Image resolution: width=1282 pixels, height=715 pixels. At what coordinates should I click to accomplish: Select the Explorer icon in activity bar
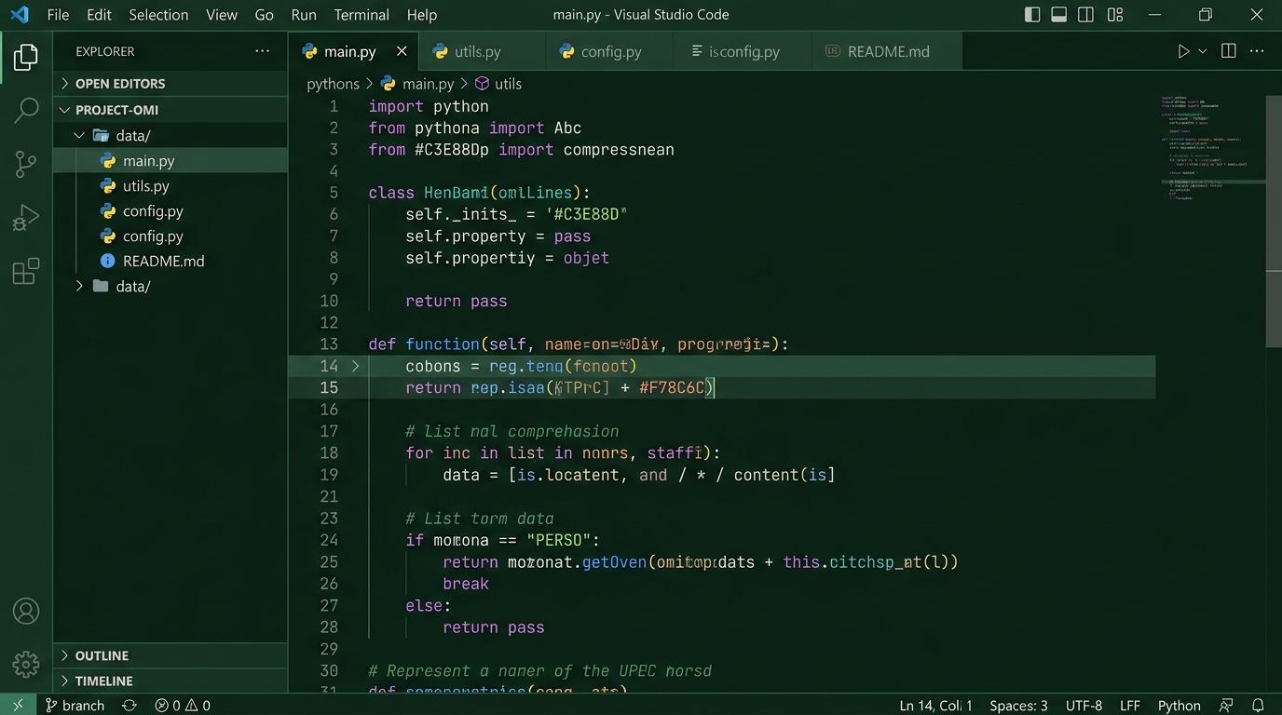26,57
